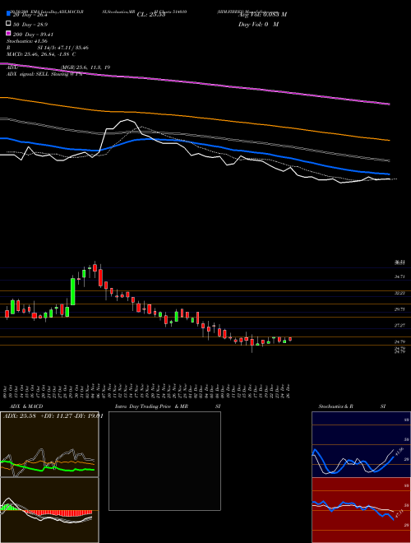
Task: Click the 'Stochastics: 41.56' readout
Action: pyautogui.click(x=28, y=41)
